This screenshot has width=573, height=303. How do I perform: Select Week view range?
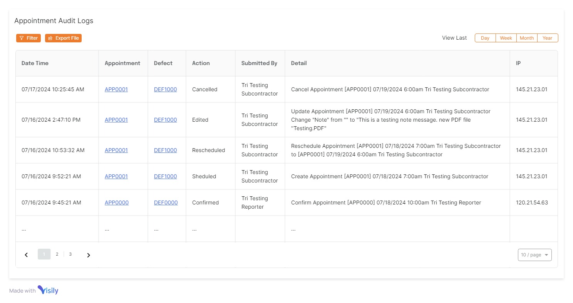tap(506, 38)
